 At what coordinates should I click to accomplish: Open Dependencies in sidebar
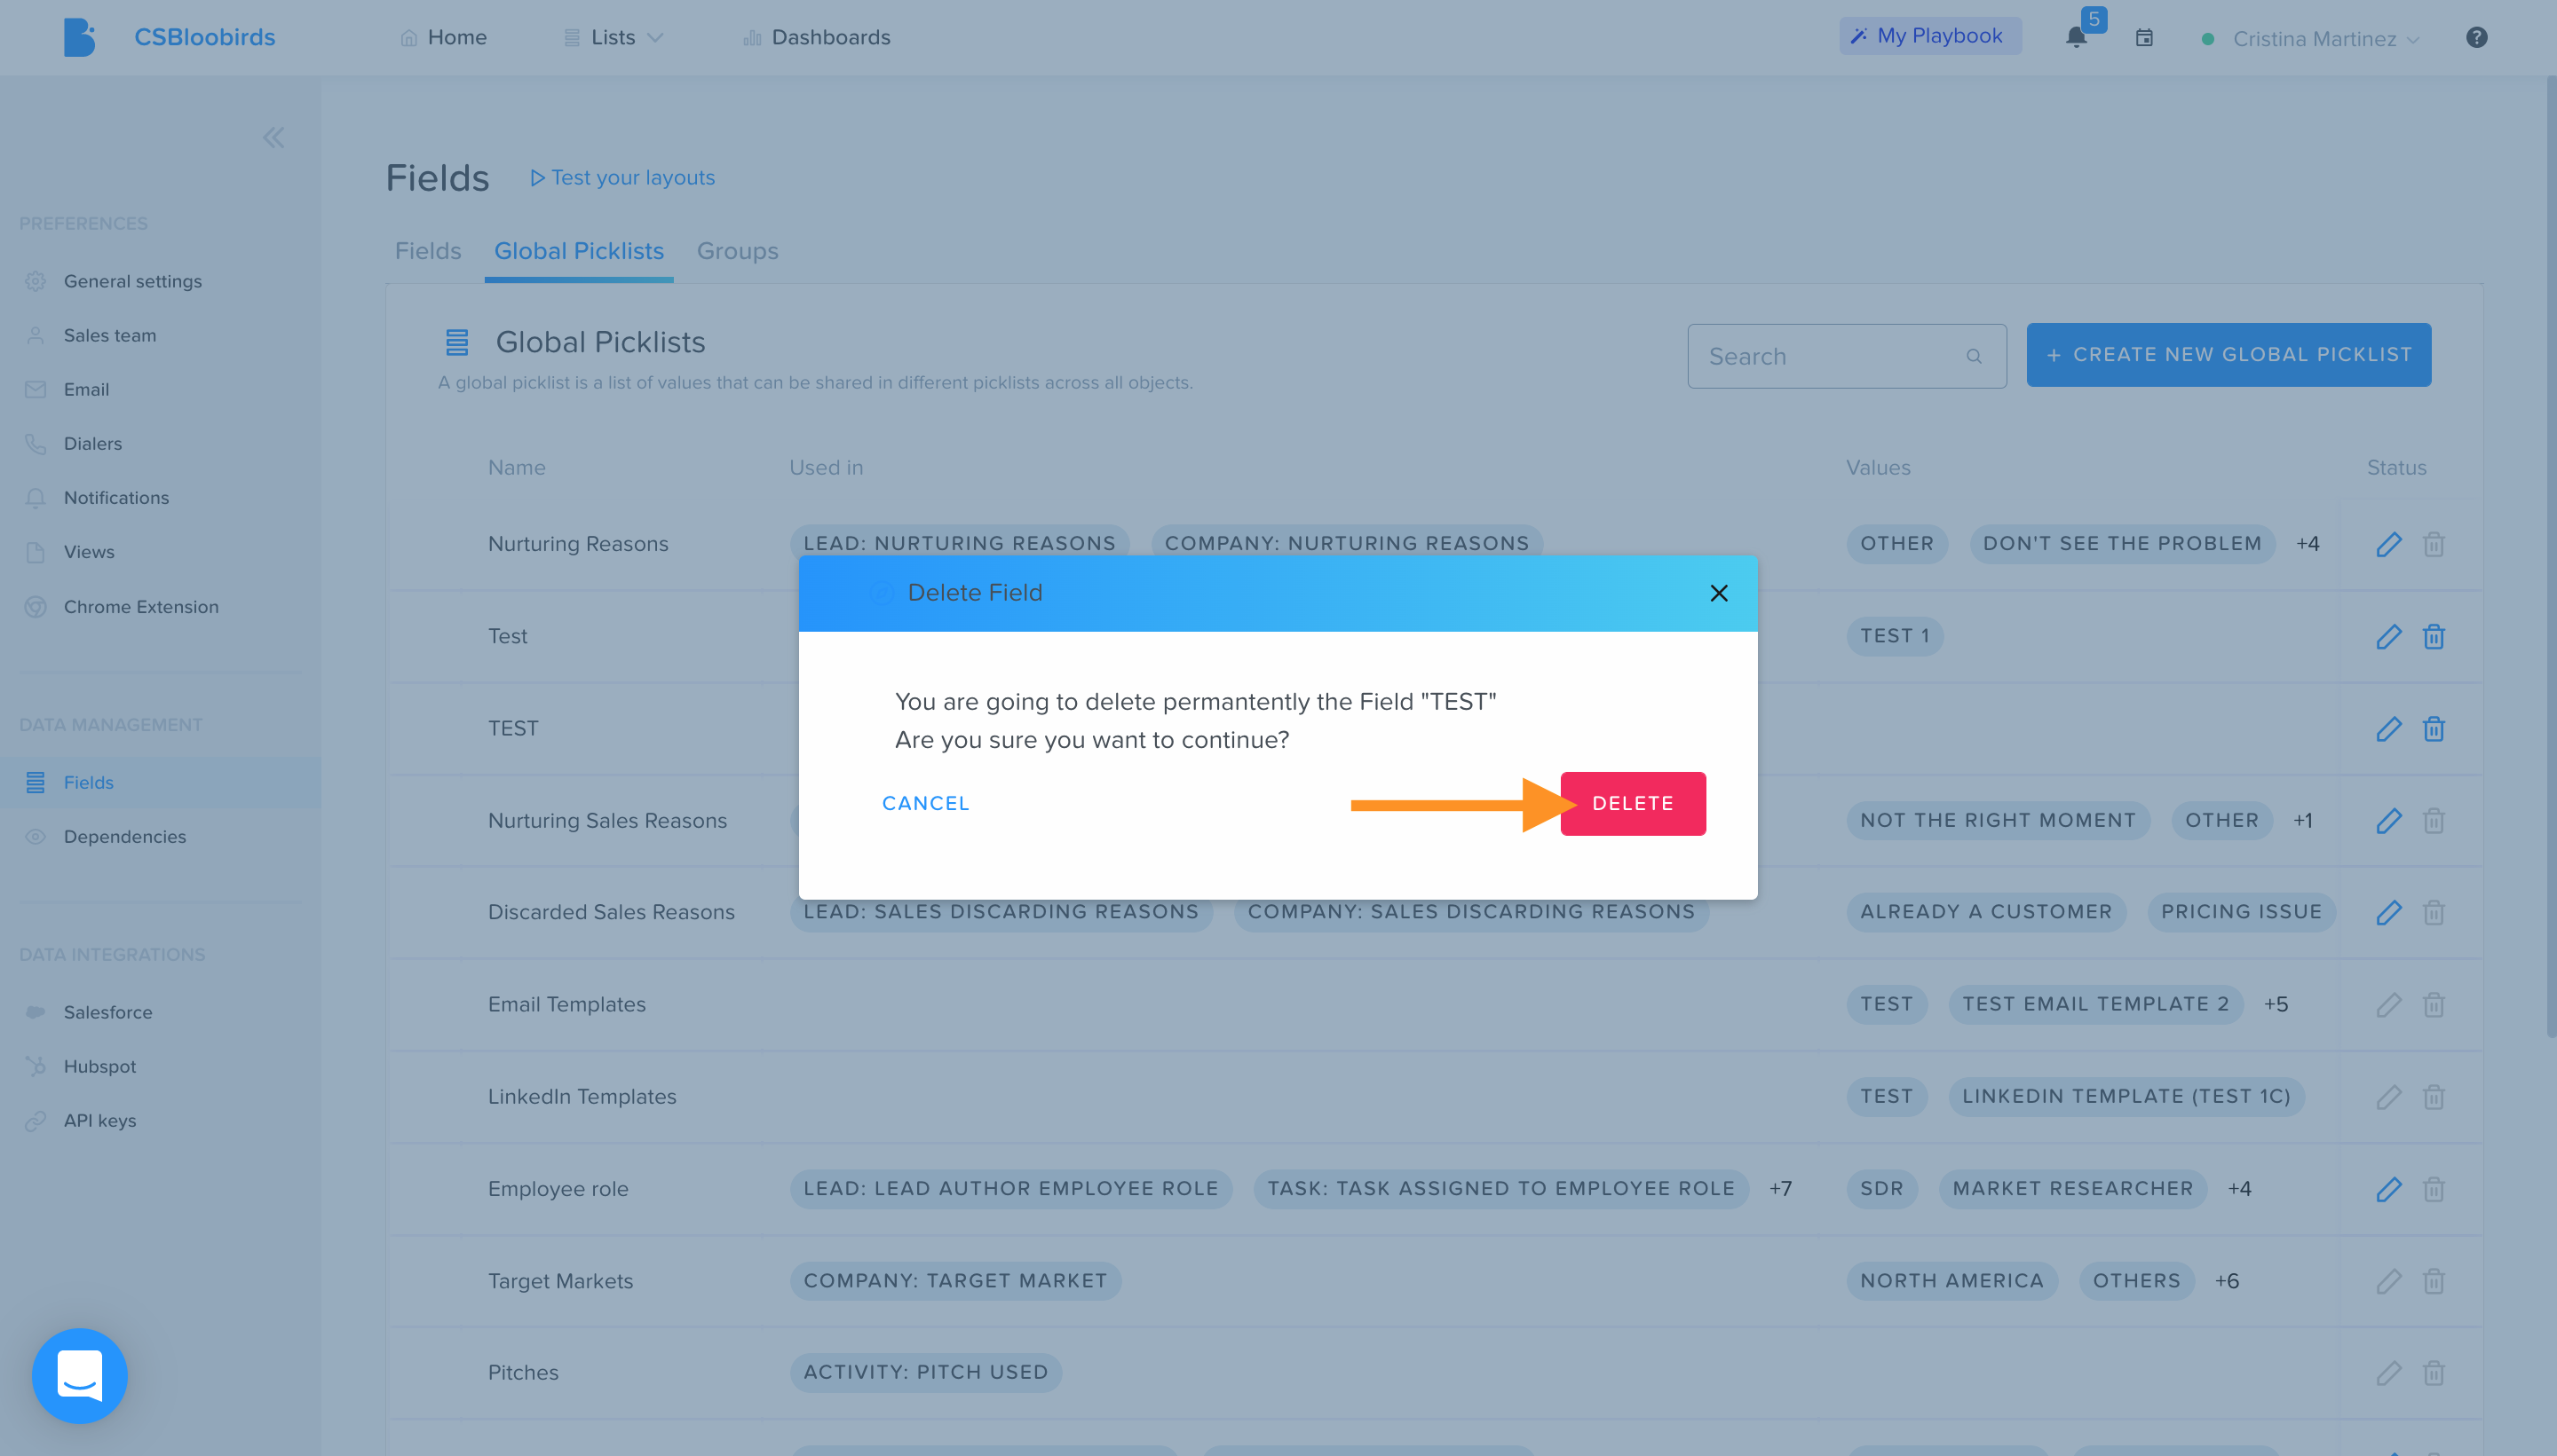[125, 837]
